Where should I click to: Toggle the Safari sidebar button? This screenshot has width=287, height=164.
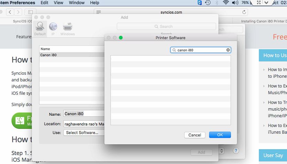point(30,12)
